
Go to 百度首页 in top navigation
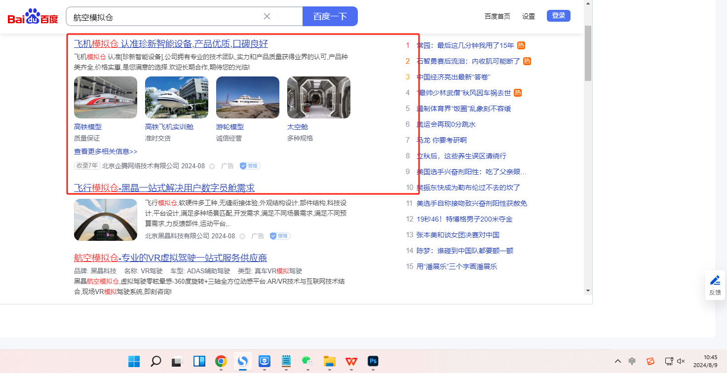[497, 16]
